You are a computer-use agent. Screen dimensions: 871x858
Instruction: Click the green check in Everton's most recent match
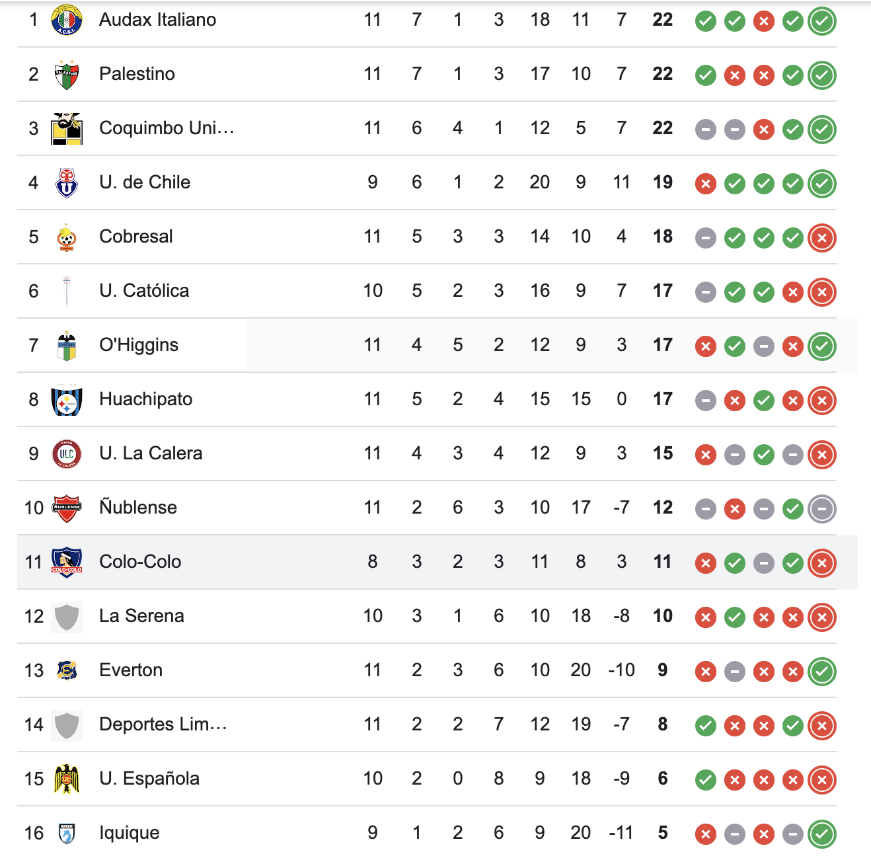tap(821, 671)
